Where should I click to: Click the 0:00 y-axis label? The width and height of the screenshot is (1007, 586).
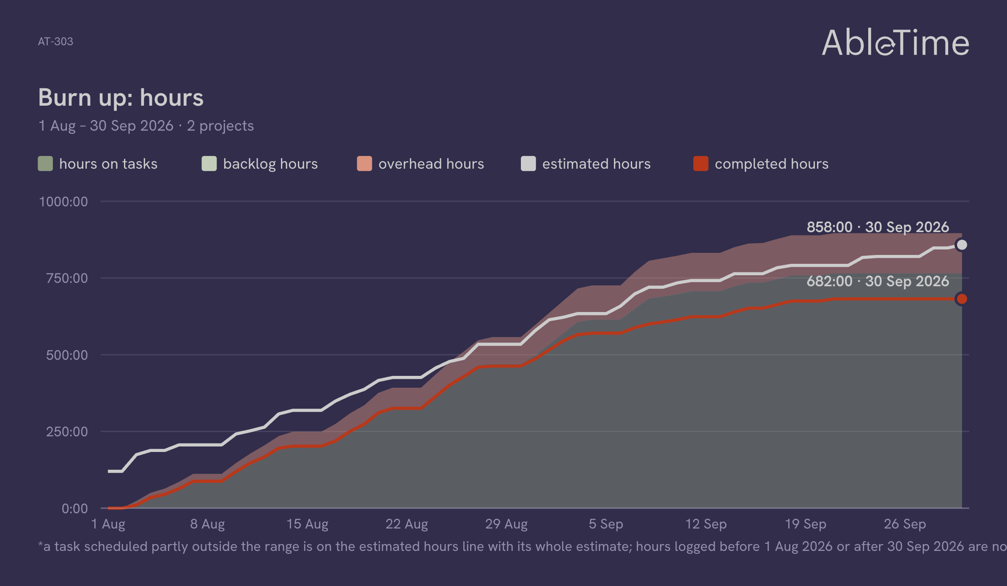click(x=75, y=509)
